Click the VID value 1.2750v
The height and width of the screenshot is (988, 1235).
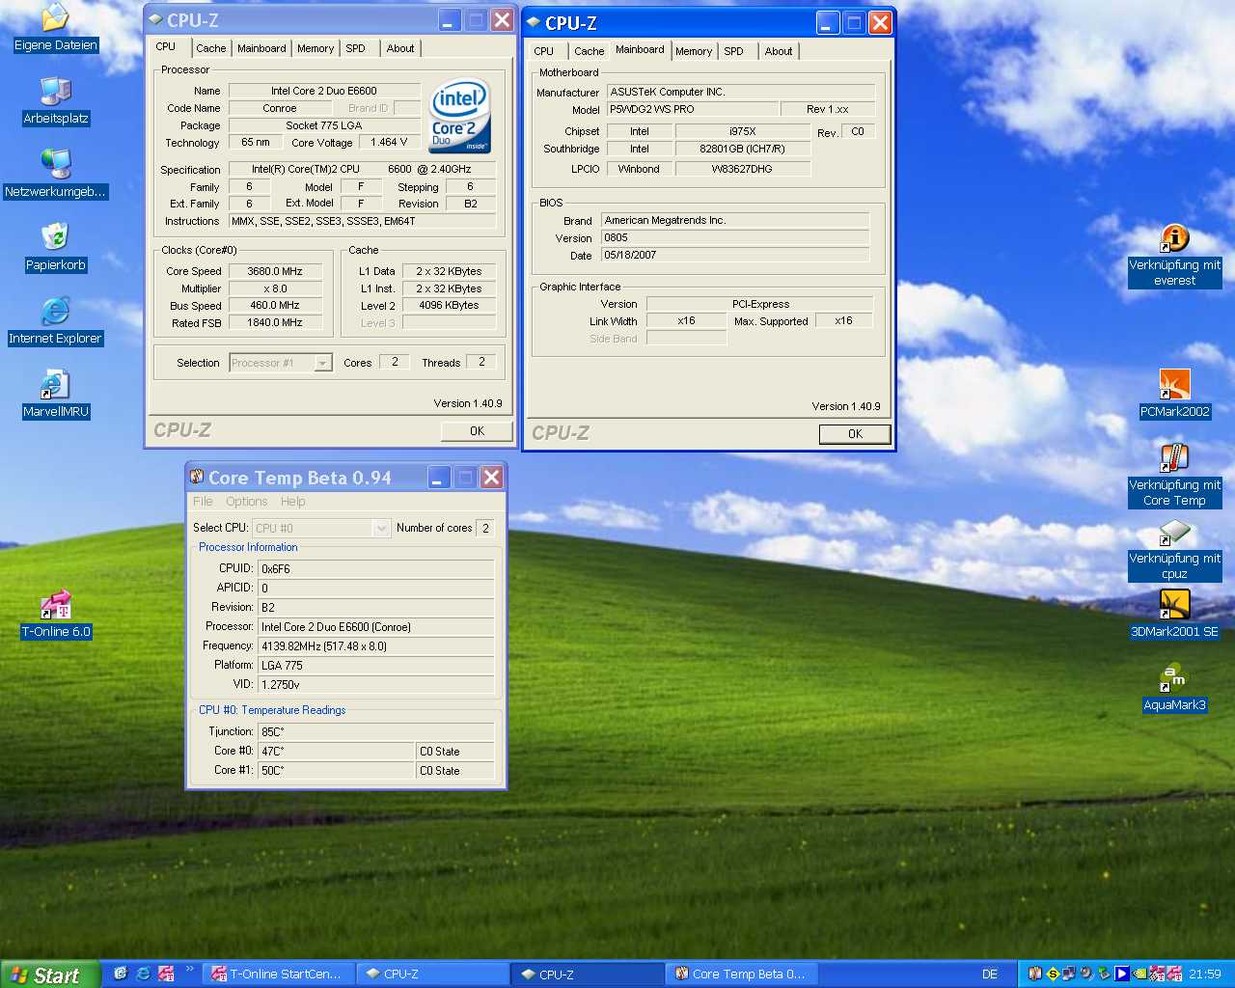pos(375,684)
